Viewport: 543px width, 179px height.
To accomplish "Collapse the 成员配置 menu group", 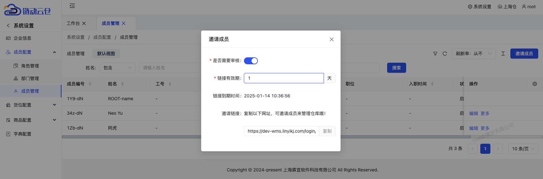I will [x=30, y=52].
